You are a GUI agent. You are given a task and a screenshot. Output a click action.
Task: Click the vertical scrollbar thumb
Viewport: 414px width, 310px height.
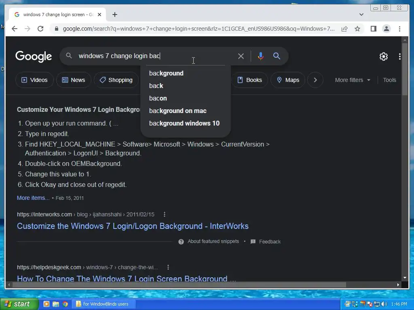pos(405,69)
